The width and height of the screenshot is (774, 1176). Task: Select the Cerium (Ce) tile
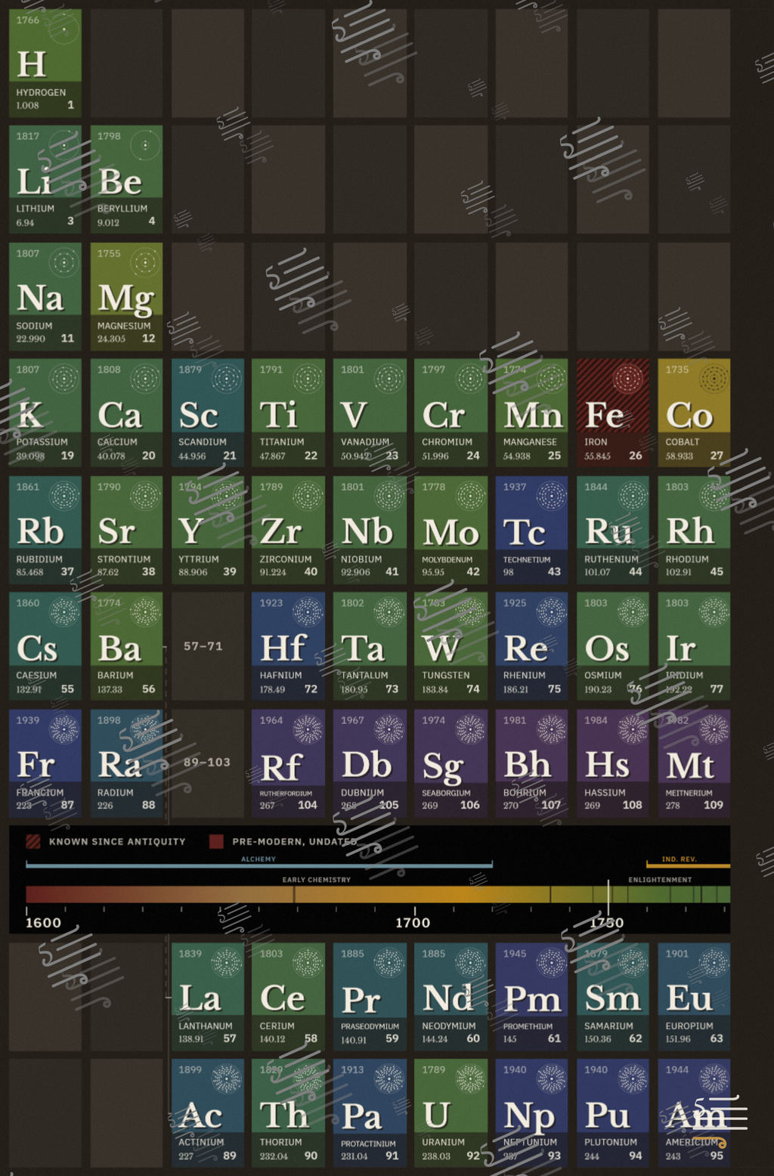(x=288, y=997)
